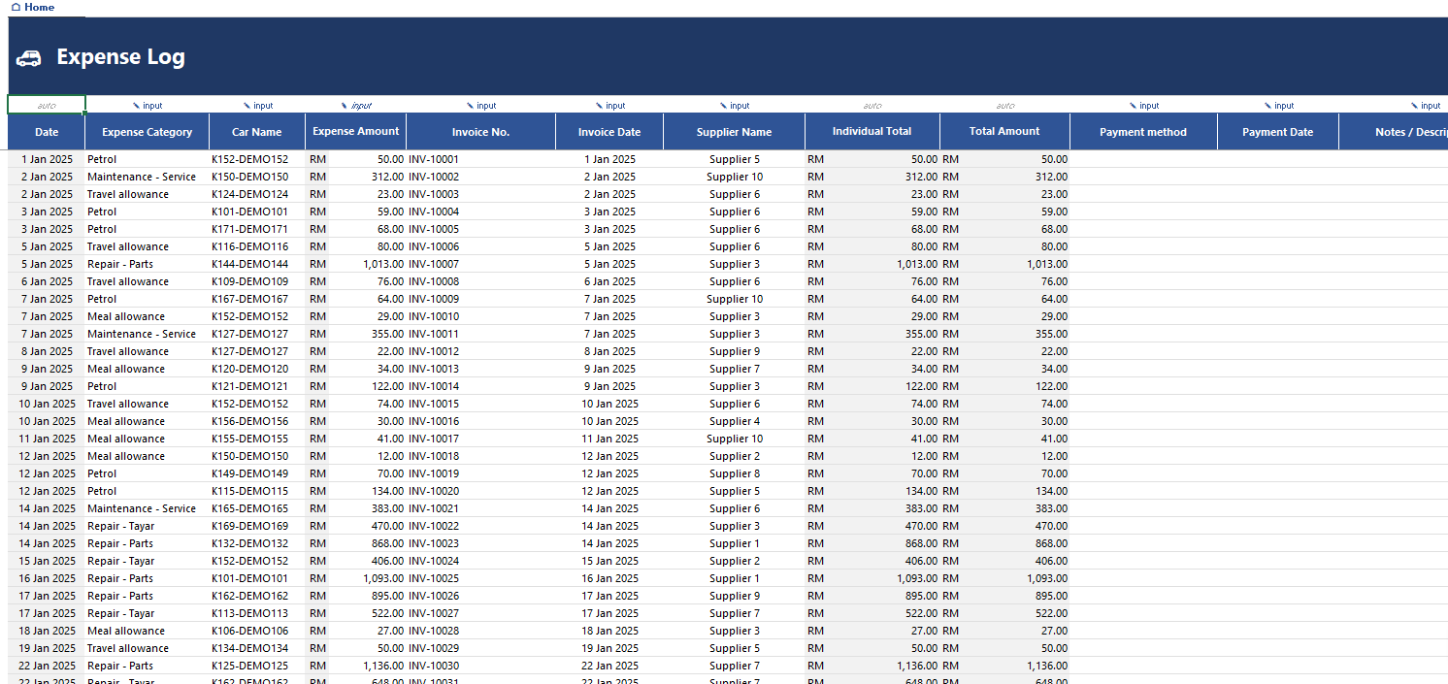Viewport: 1448px width, 684px height.
Task: Click the date cell 1 Jan 2025
Action: pos(47,159)
